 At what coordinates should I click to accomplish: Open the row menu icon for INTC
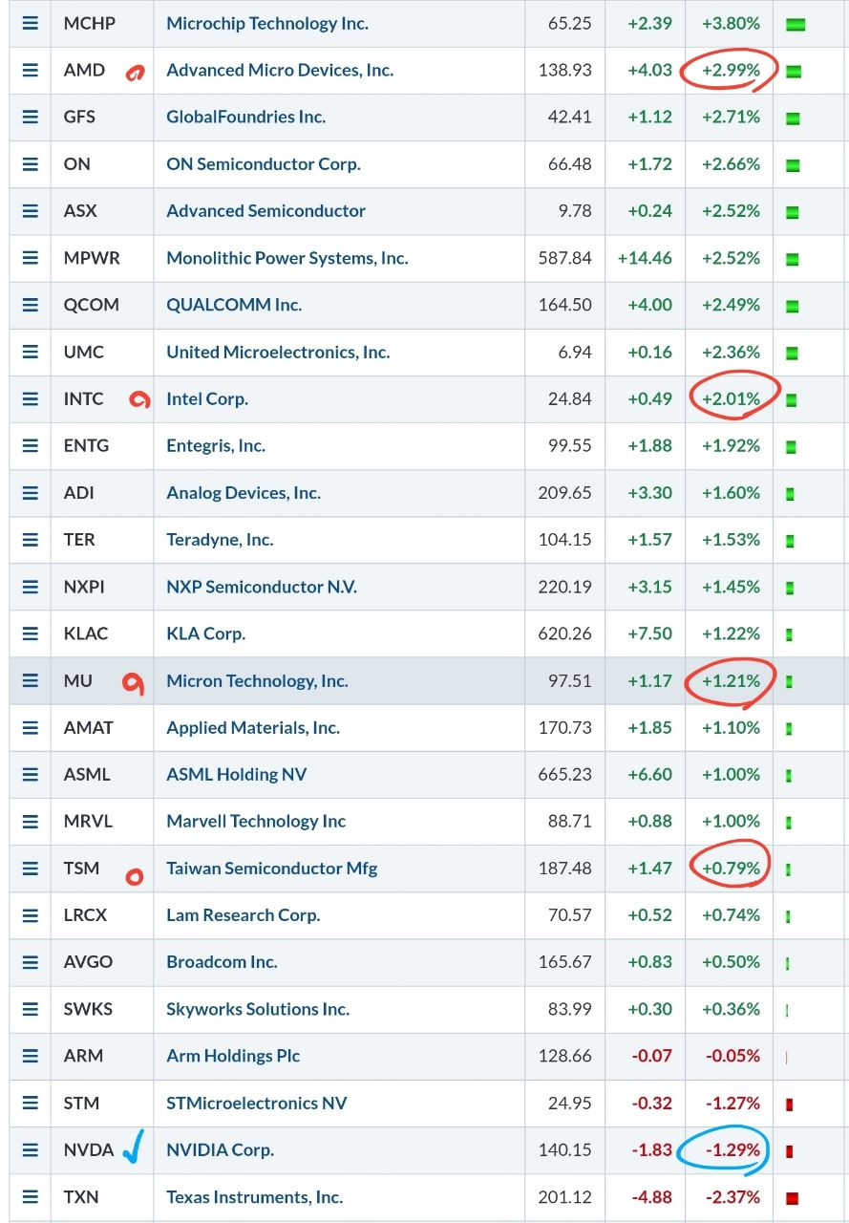click(x=31, y=398)
